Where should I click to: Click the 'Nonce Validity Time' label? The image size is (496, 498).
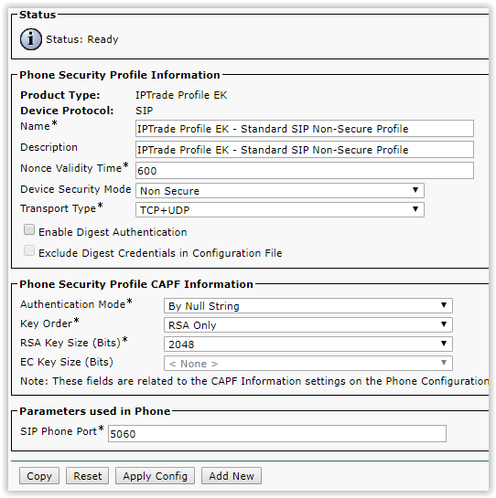pyautogui.click(x=71, y=168)
